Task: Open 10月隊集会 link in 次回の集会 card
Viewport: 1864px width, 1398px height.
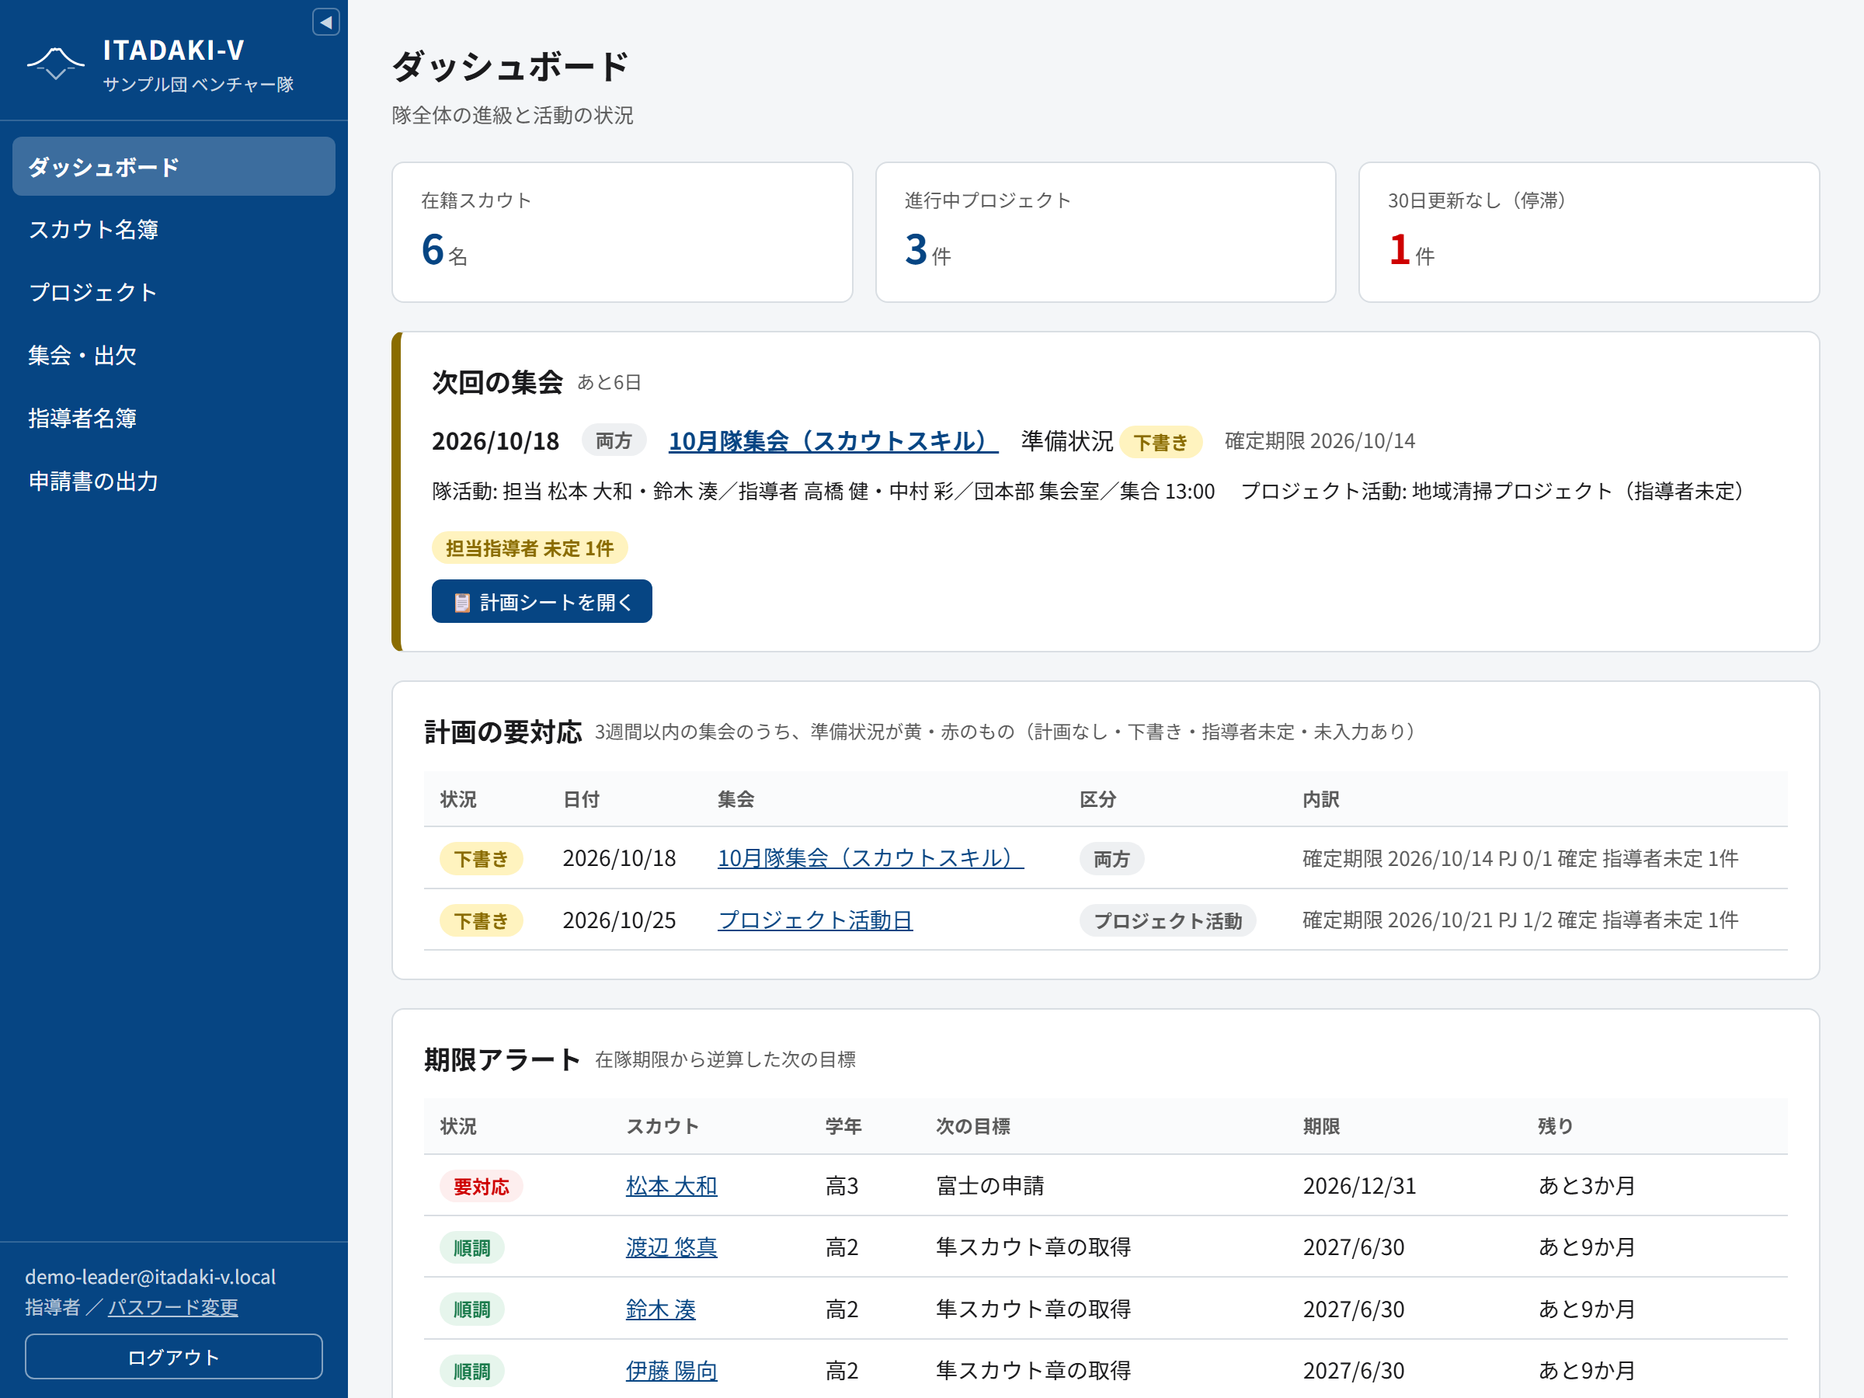Action: 833,440
